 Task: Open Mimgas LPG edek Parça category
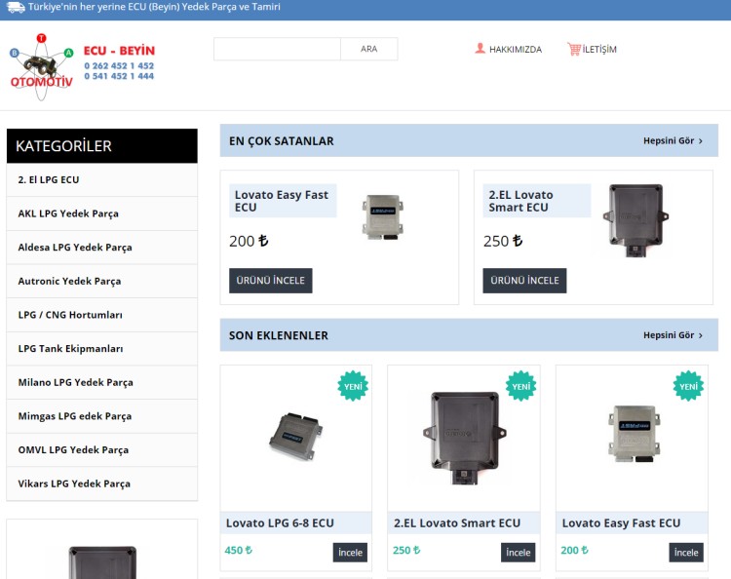pos(102,416)
